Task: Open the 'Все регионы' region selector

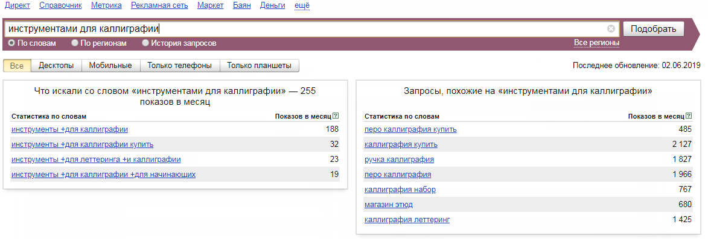Action: coord(596,43)
